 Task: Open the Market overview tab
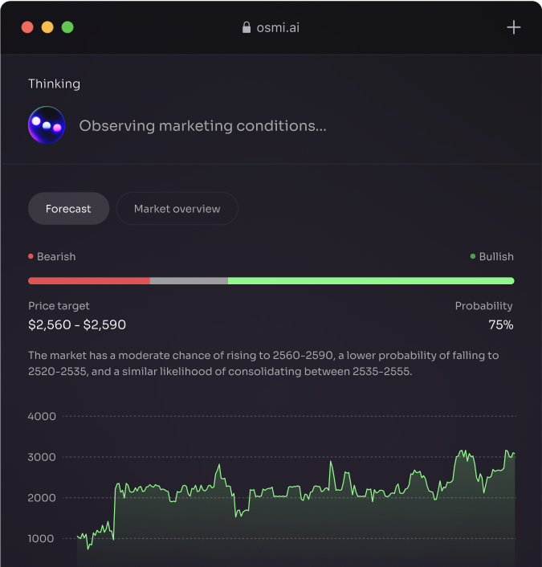177,209
